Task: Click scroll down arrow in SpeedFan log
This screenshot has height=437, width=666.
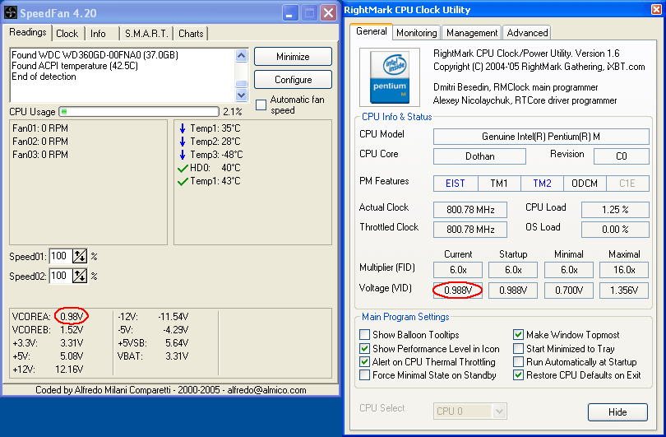Action: (241, 95)
